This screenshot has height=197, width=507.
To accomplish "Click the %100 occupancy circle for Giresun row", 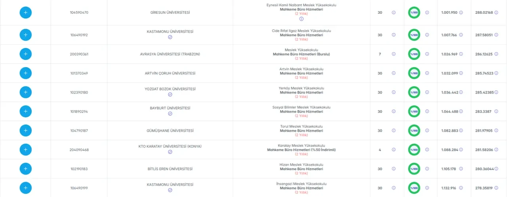I will click(414, 13).
